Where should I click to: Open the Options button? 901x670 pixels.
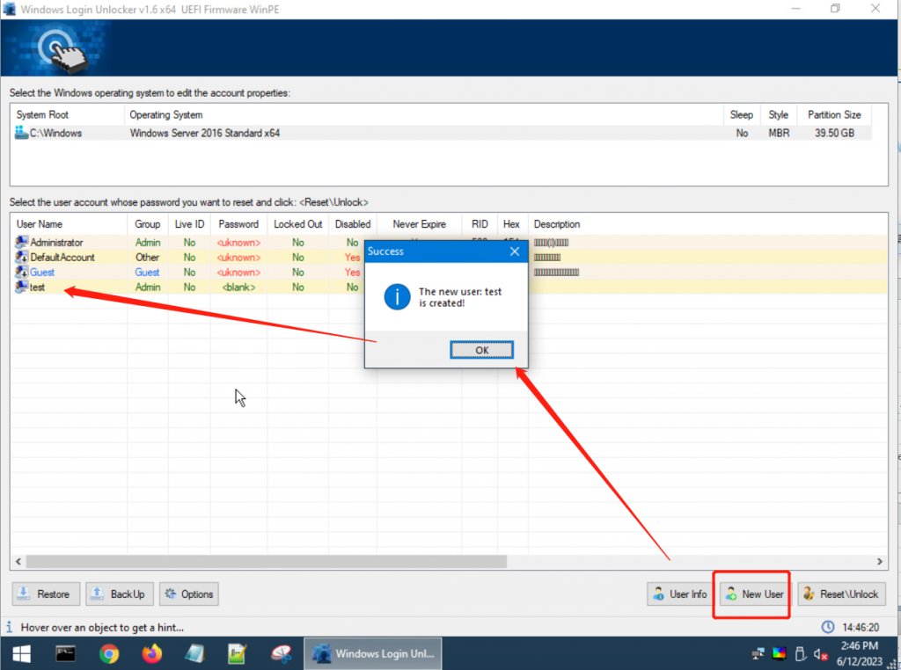[189, 594]
